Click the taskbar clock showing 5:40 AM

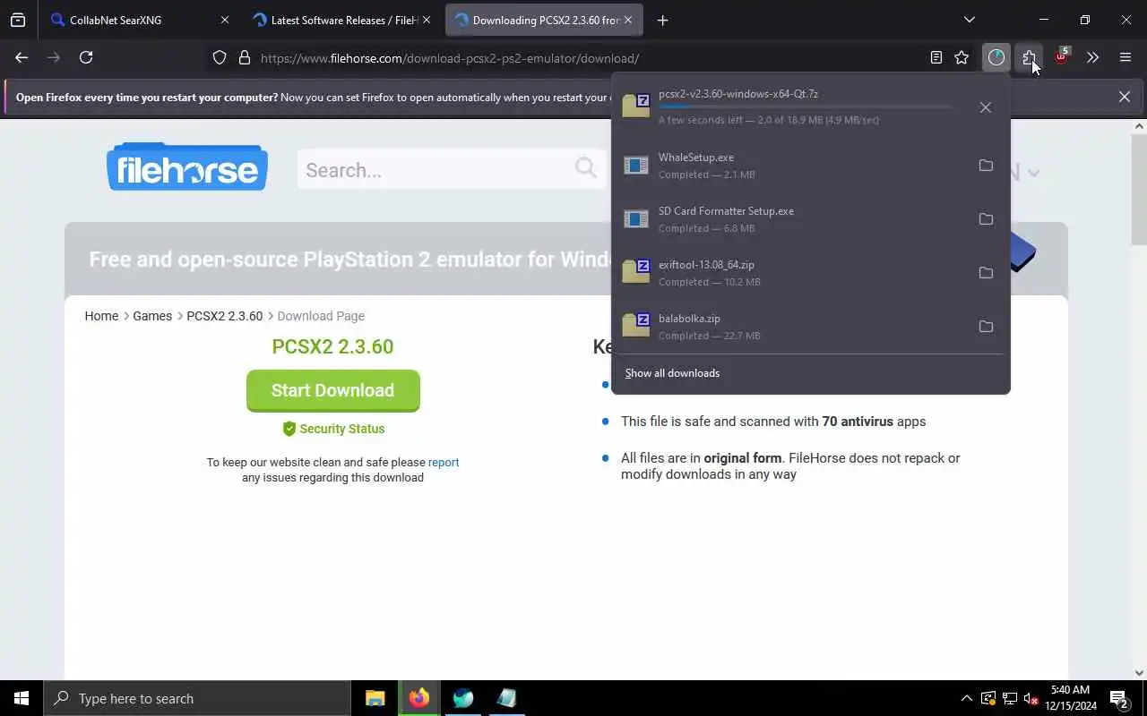[x=1070, y=698]
